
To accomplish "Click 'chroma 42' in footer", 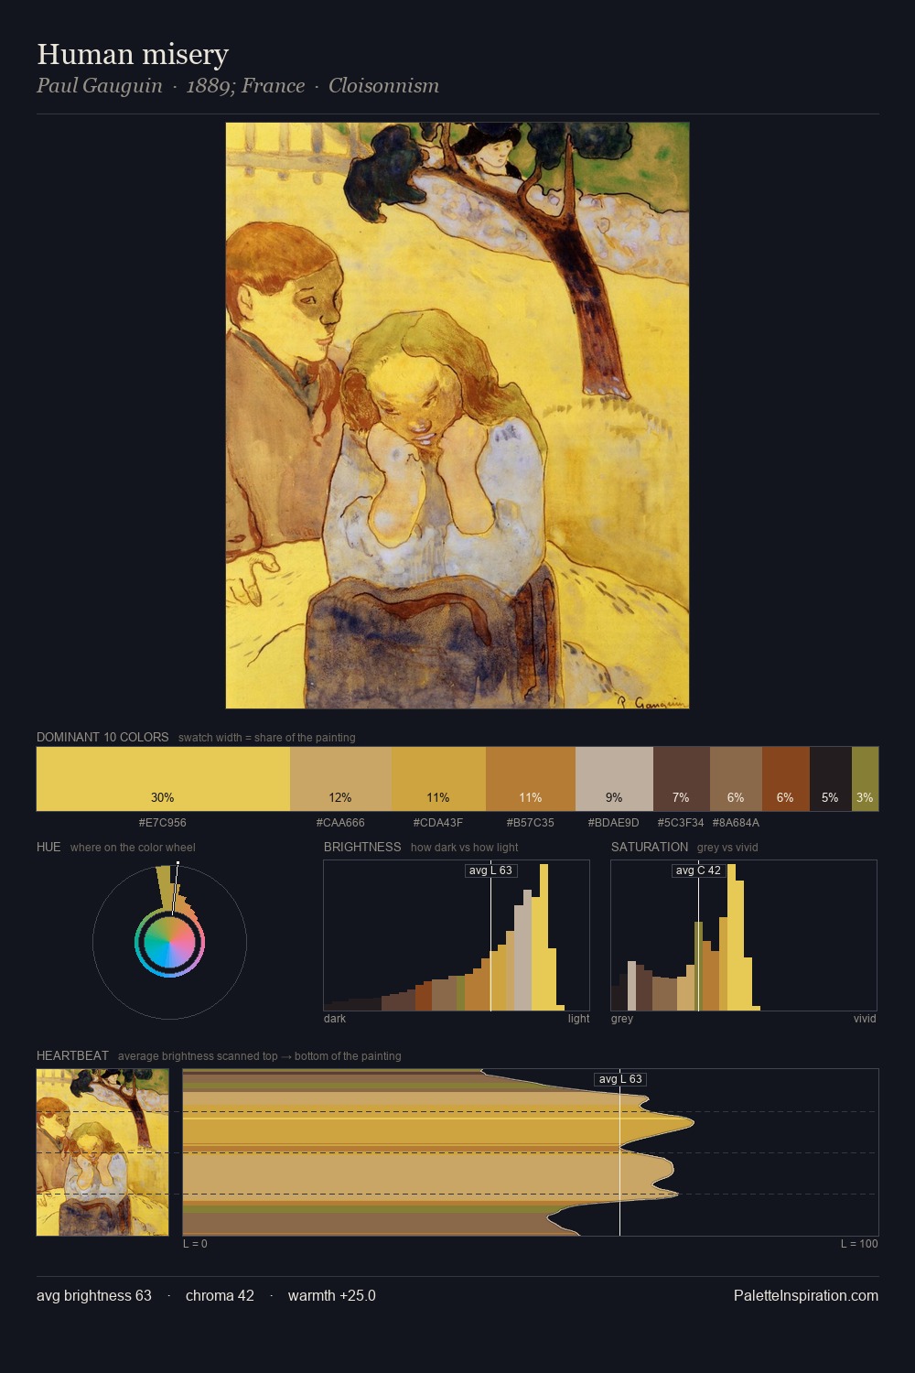I will coord(220,1295).
